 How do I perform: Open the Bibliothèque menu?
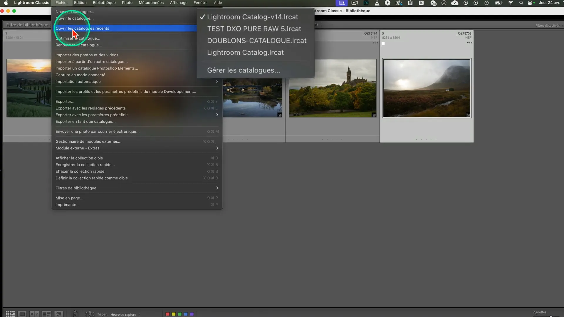point(104,3)
